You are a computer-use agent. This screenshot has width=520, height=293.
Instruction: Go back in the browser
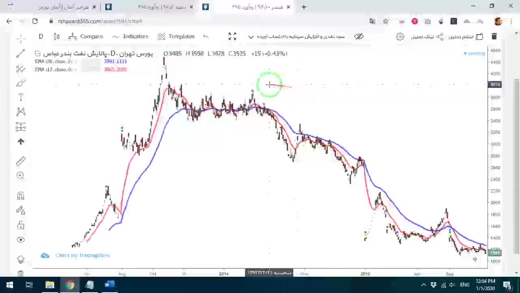click(9, 21)
